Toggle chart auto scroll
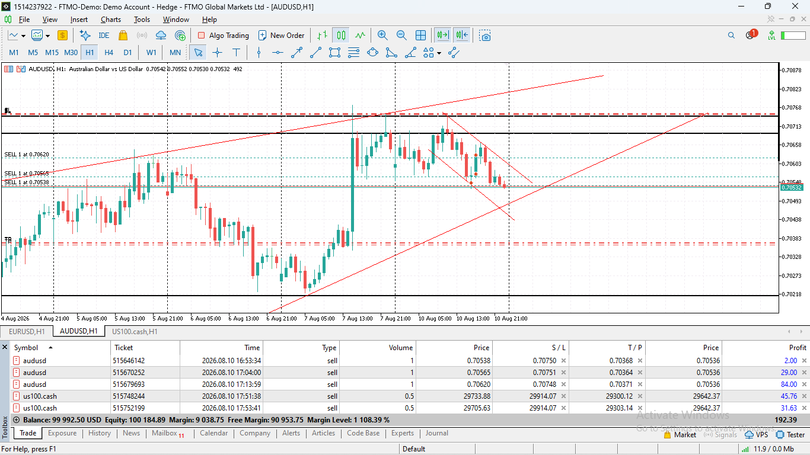The image size is (810, 455). tap(443, 36)
